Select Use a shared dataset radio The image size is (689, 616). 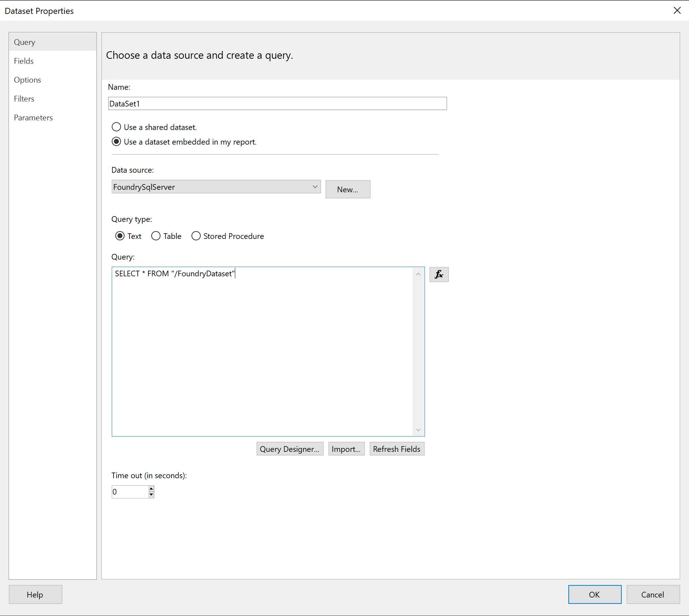point(115,127)
